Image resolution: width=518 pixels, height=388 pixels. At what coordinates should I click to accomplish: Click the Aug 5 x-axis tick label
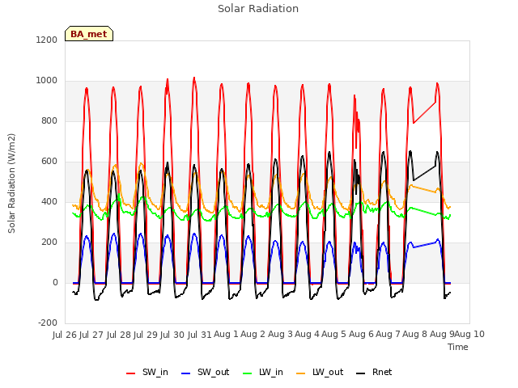333,335
